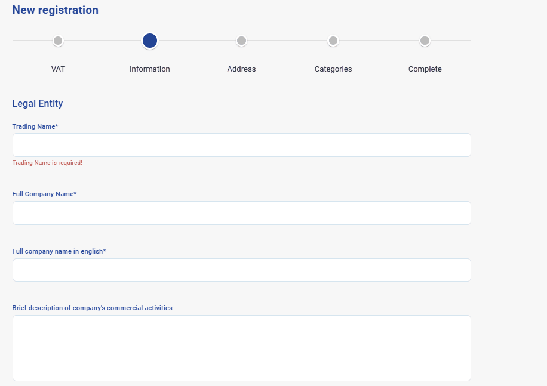Go to the Address step label
The width and height of the screenshot is (547, 386).
241,69
